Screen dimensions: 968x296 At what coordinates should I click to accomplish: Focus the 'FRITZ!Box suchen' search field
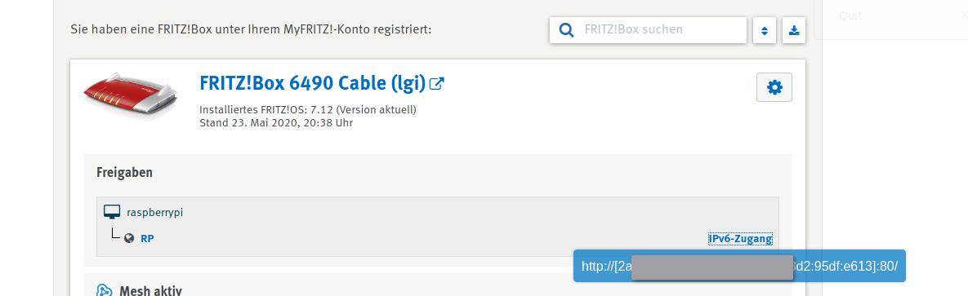(x=648, y=29)
